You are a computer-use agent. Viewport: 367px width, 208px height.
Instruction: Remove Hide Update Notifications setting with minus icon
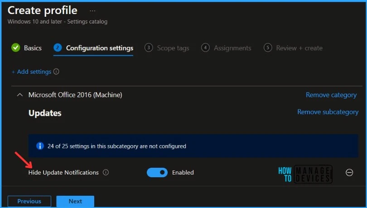[349, 172]
